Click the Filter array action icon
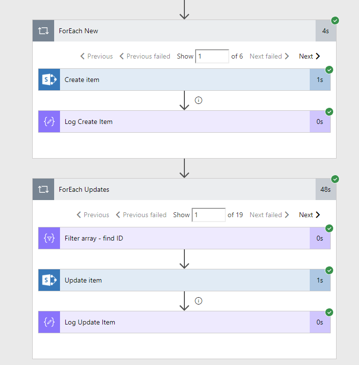The image size is (359, 365). pyautogui.click(x=49, y=238)
